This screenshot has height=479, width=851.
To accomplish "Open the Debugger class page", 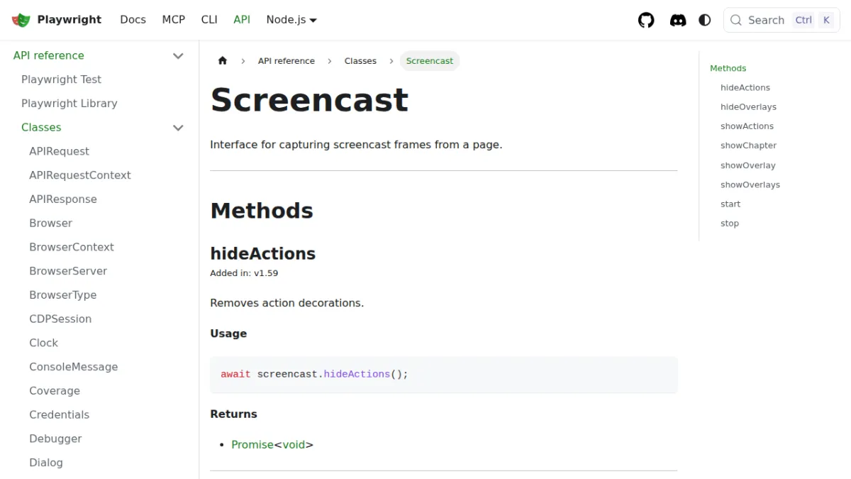I will pos(55,439).
